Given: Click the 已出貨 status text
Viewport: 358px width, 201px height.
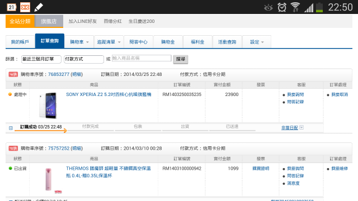Looking at the screenshot, I should click(x=20, y=169).
